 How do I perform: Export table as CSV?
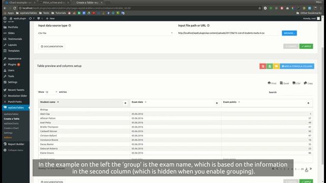(x=296, y=83)
